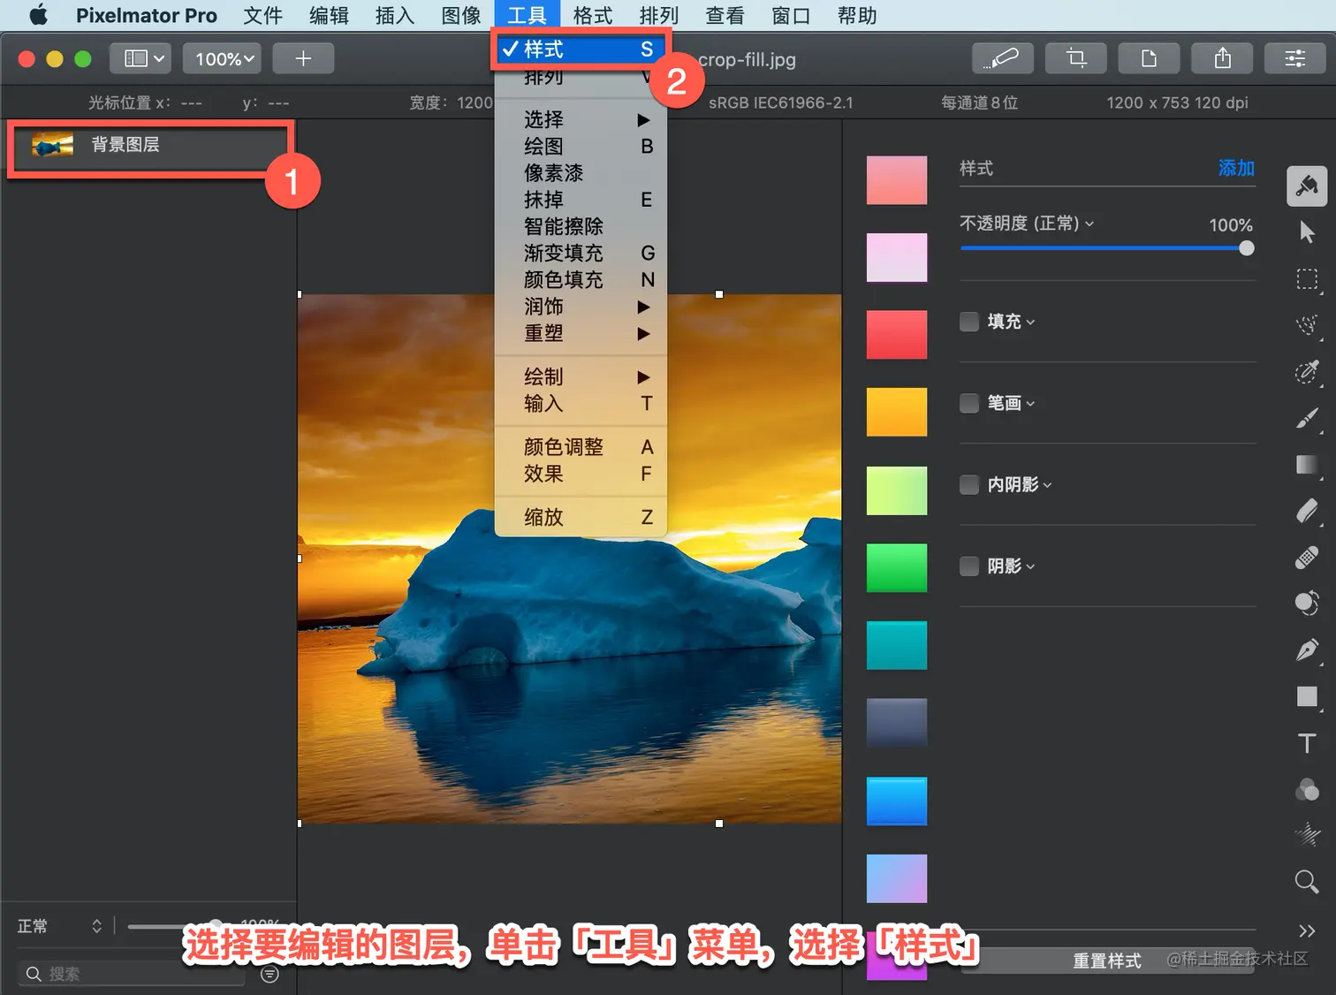
Task: Select the Style tool in the sidebar
Action: pyautogui.click(x=1307, y=186)
